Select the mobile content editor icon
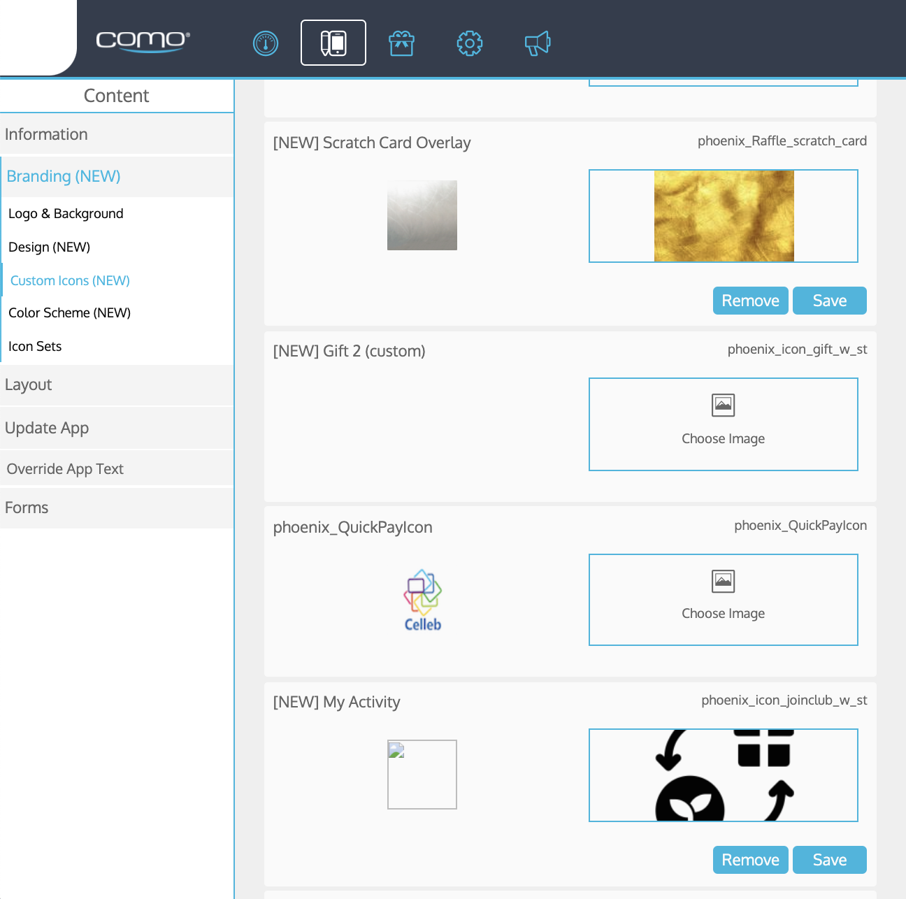This screenshot has width=906, height=899. point(333,43)
